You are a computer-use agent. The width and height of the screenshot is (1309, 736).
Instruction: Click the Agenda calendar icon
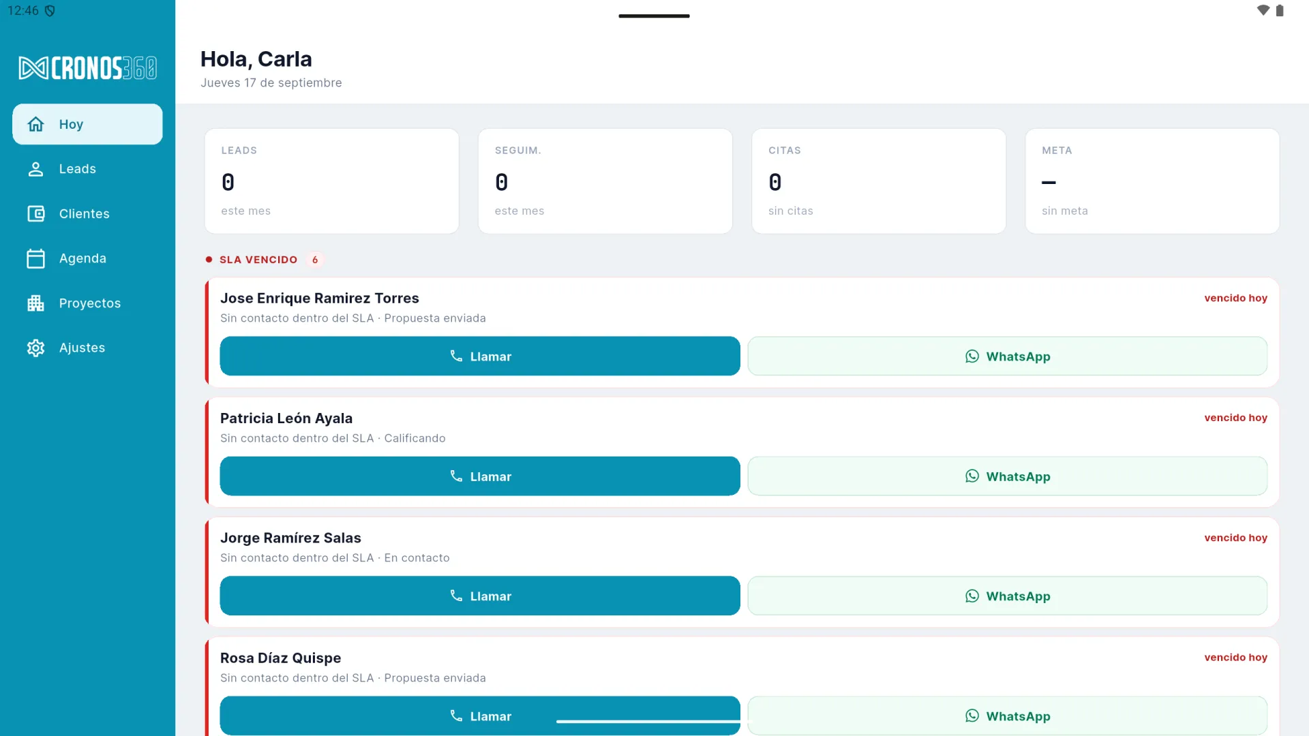35,258
